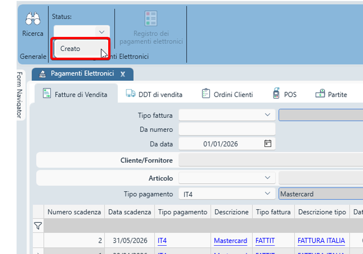Screen dimensions: 363x254
Task: Click the Ricerca binoculars icon
Action: pos(33,18)
